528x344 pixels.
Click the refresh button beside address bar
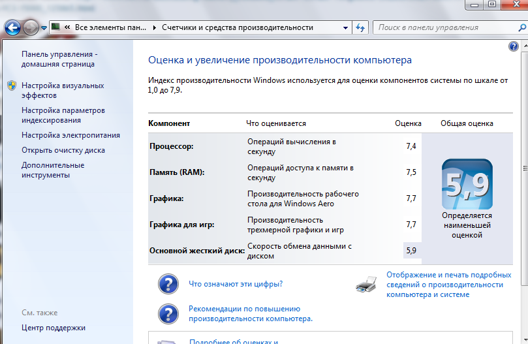360,28
